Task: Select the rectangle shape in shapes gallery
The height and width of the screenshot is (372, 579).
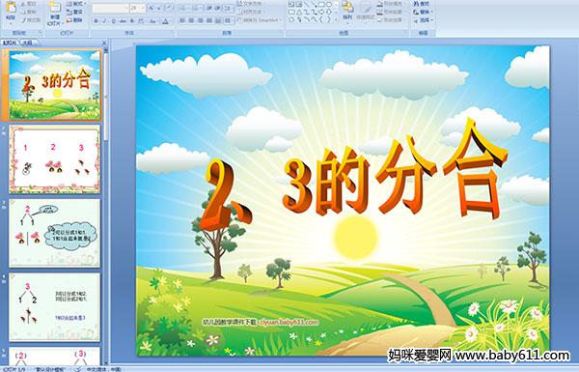Action: coord(321,5)
